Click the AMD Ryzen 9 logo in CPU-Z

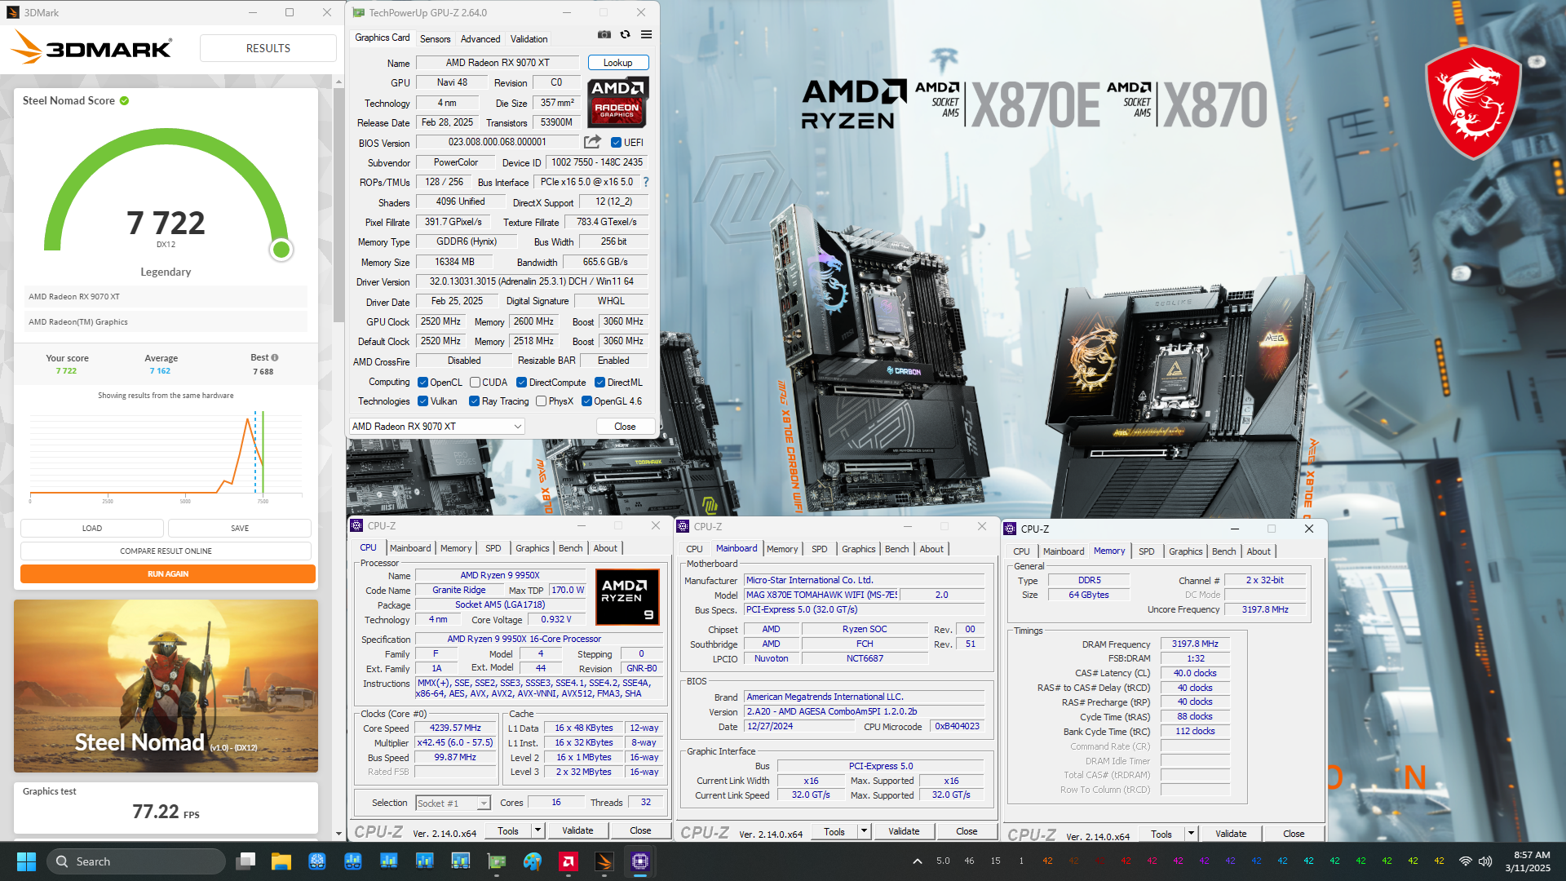click(x=626, y=597)
